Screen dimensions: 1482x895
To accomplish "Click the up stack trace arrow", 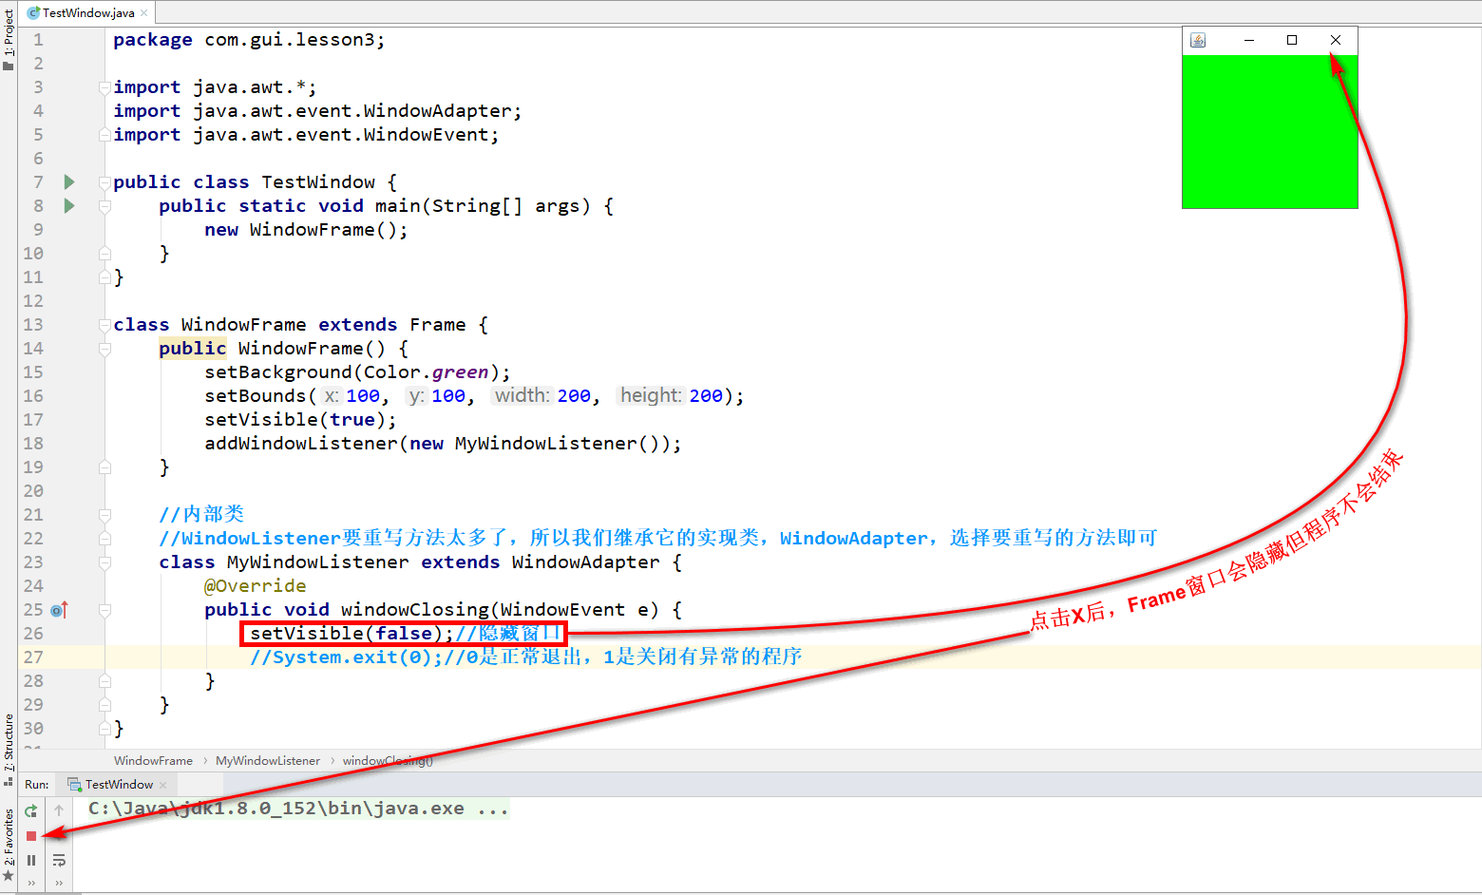I will (x=59, y=810).
